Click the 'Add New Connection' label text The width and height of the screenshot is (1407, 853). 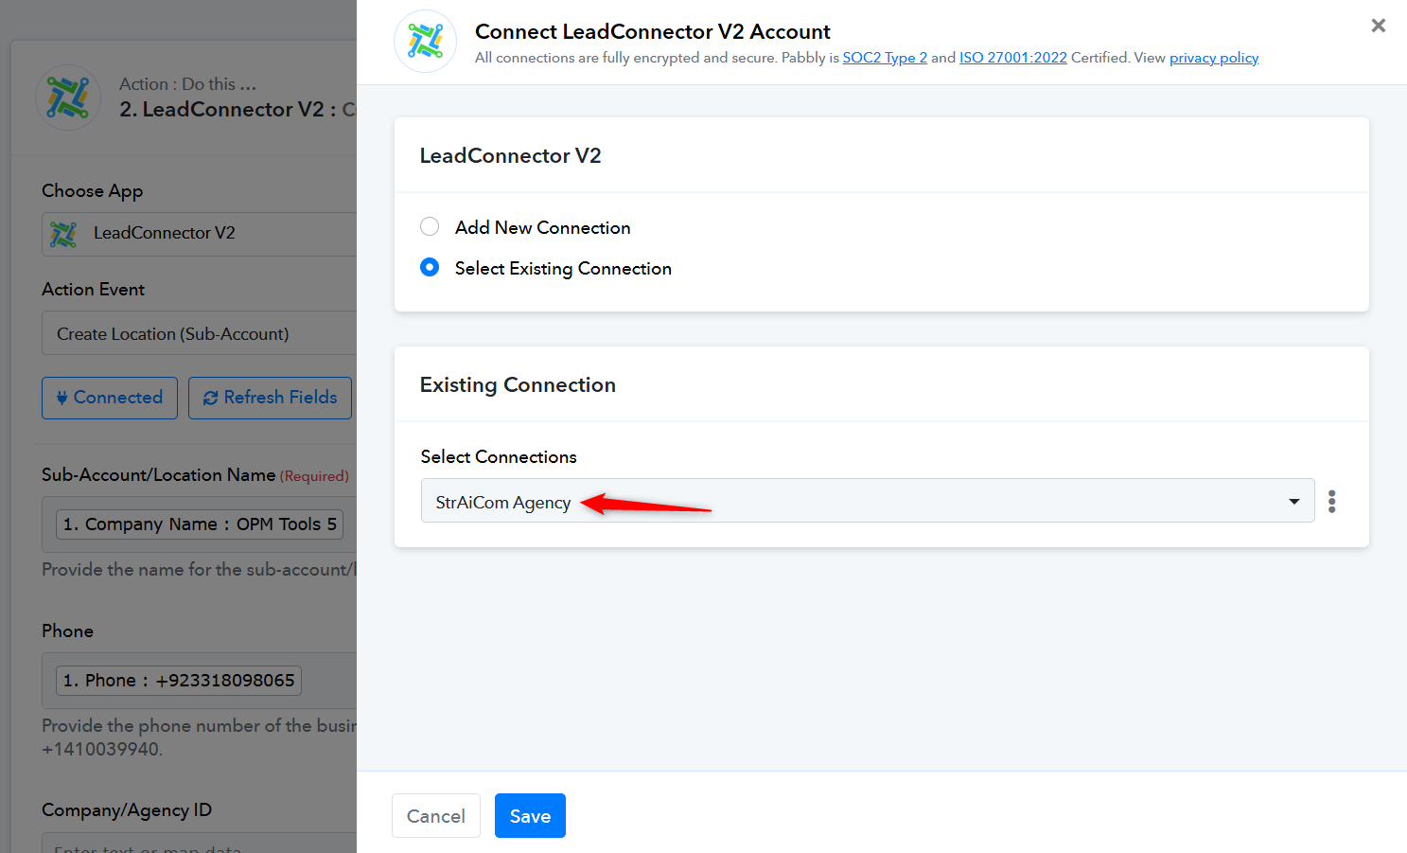[542, 227]
